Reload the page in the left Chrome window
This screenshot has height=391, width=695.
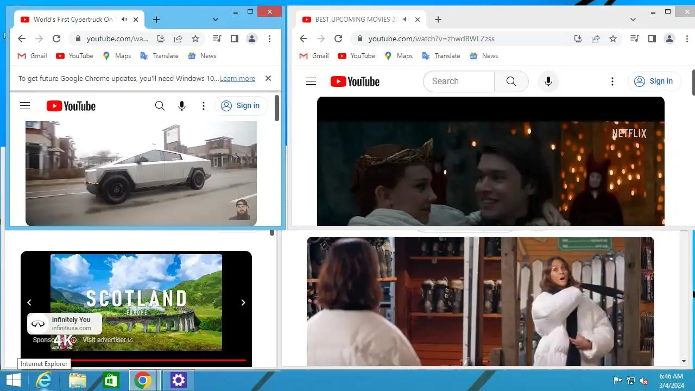[56, 39]
